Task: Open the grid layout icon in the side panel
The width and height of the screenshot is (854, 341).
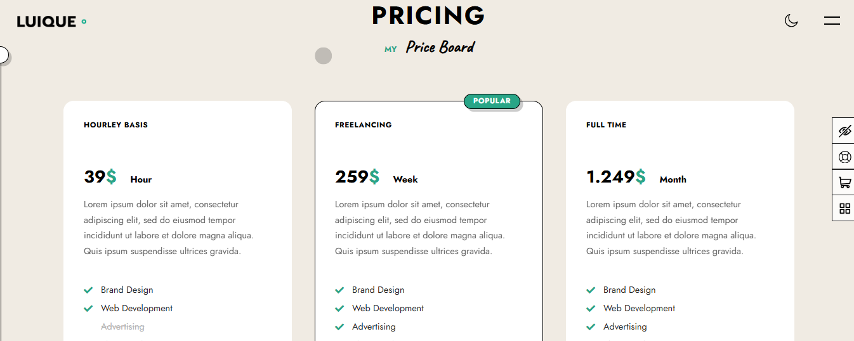Action: click(844, 209)
